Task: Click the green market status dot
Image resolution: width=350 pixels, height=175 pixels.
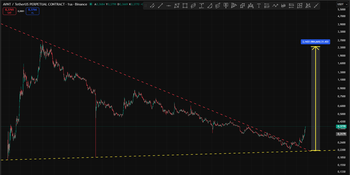Action: point(91,4)
